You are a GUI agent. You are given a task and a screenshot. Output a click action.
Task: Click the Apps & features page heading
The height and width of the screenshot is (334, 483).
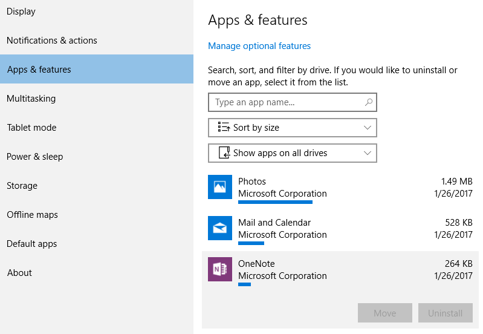point(258,21)
